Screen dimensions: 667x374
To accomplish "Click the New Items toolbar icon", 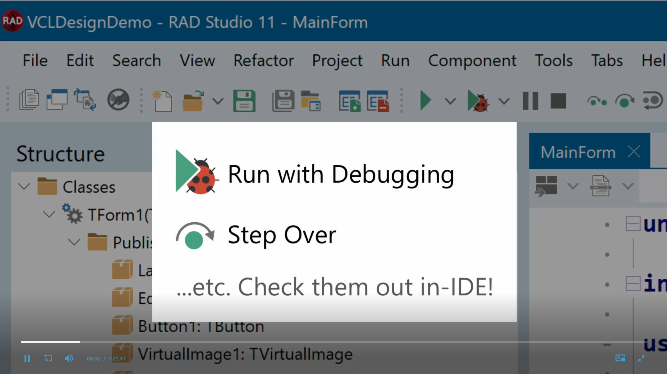I will click(x=162, y=101).
